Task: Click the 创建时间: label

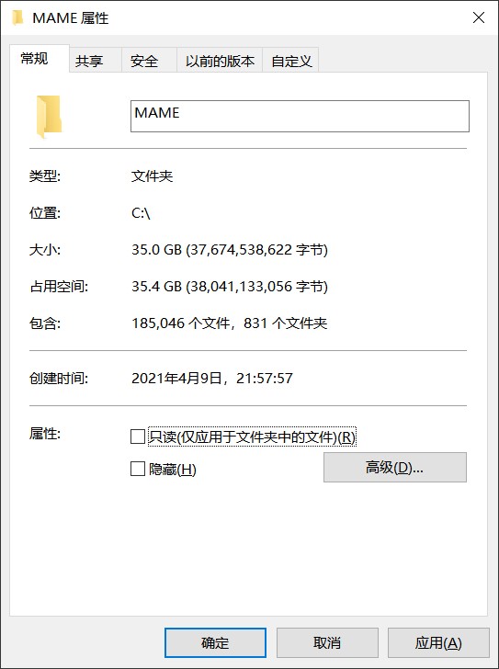Action: click(59, 378)
